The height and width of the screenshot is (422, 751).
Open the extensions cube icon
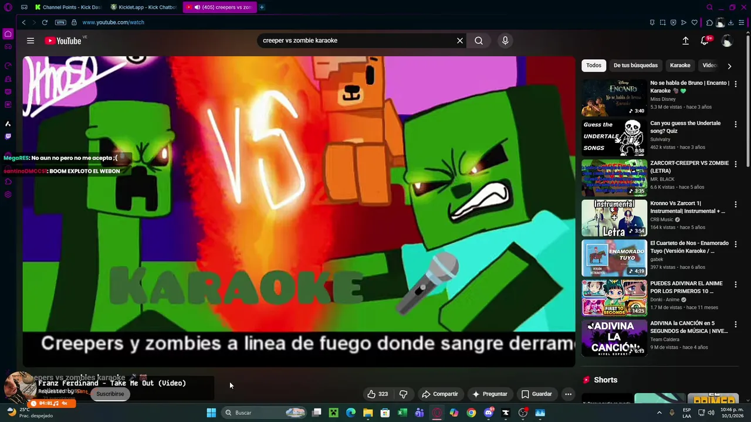coord(709,22)
